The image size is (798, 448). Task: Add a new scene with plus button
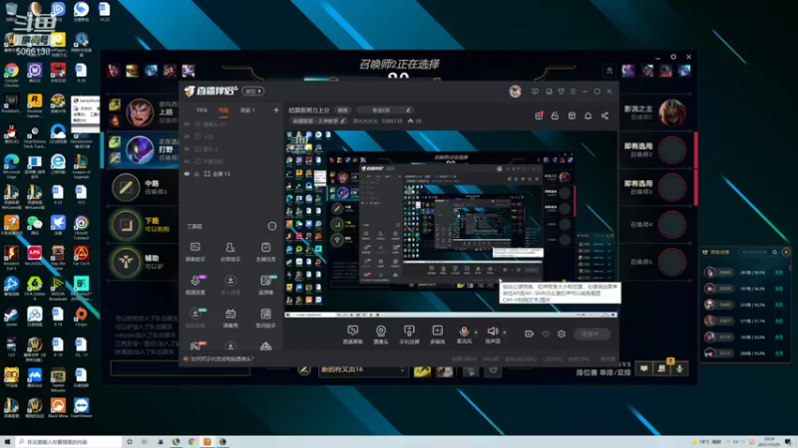tap(276, 110)
